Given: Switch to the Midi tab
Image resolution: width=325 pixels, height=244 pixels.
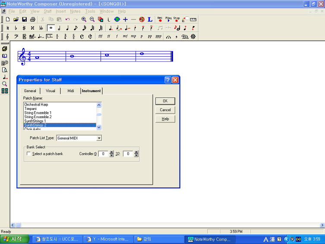Looking at the screenshot, I should tap(71, 91).
